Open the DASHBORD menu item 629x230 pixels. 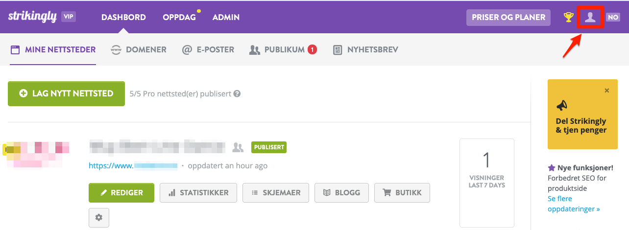[x=123, y=17]
